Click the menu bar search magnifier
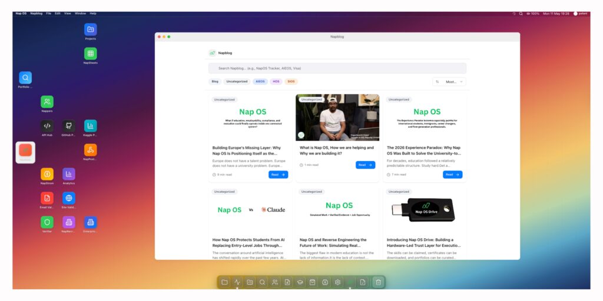603x301 pixels. [x=521, y=14]
